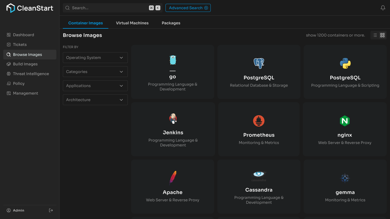Click the Jenkins butler logo
This screenshot has width=390, height=219.
[x=173, y=118]
